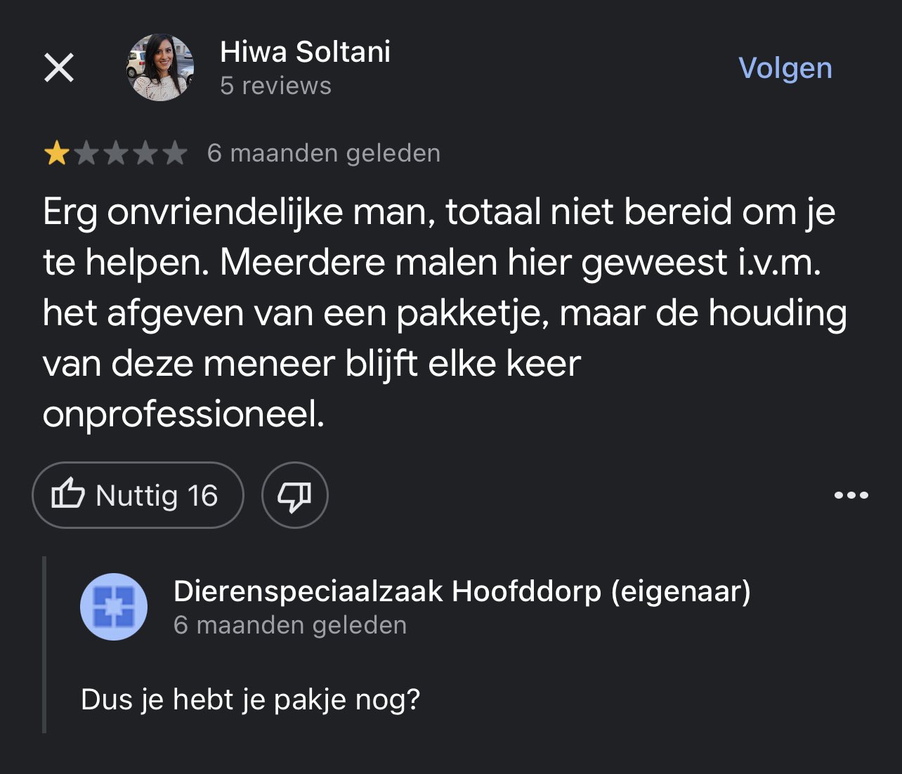Toggle the thumbs-down dislike button
This screenshot has width=902, height=774.
click(x=295, y=495)
